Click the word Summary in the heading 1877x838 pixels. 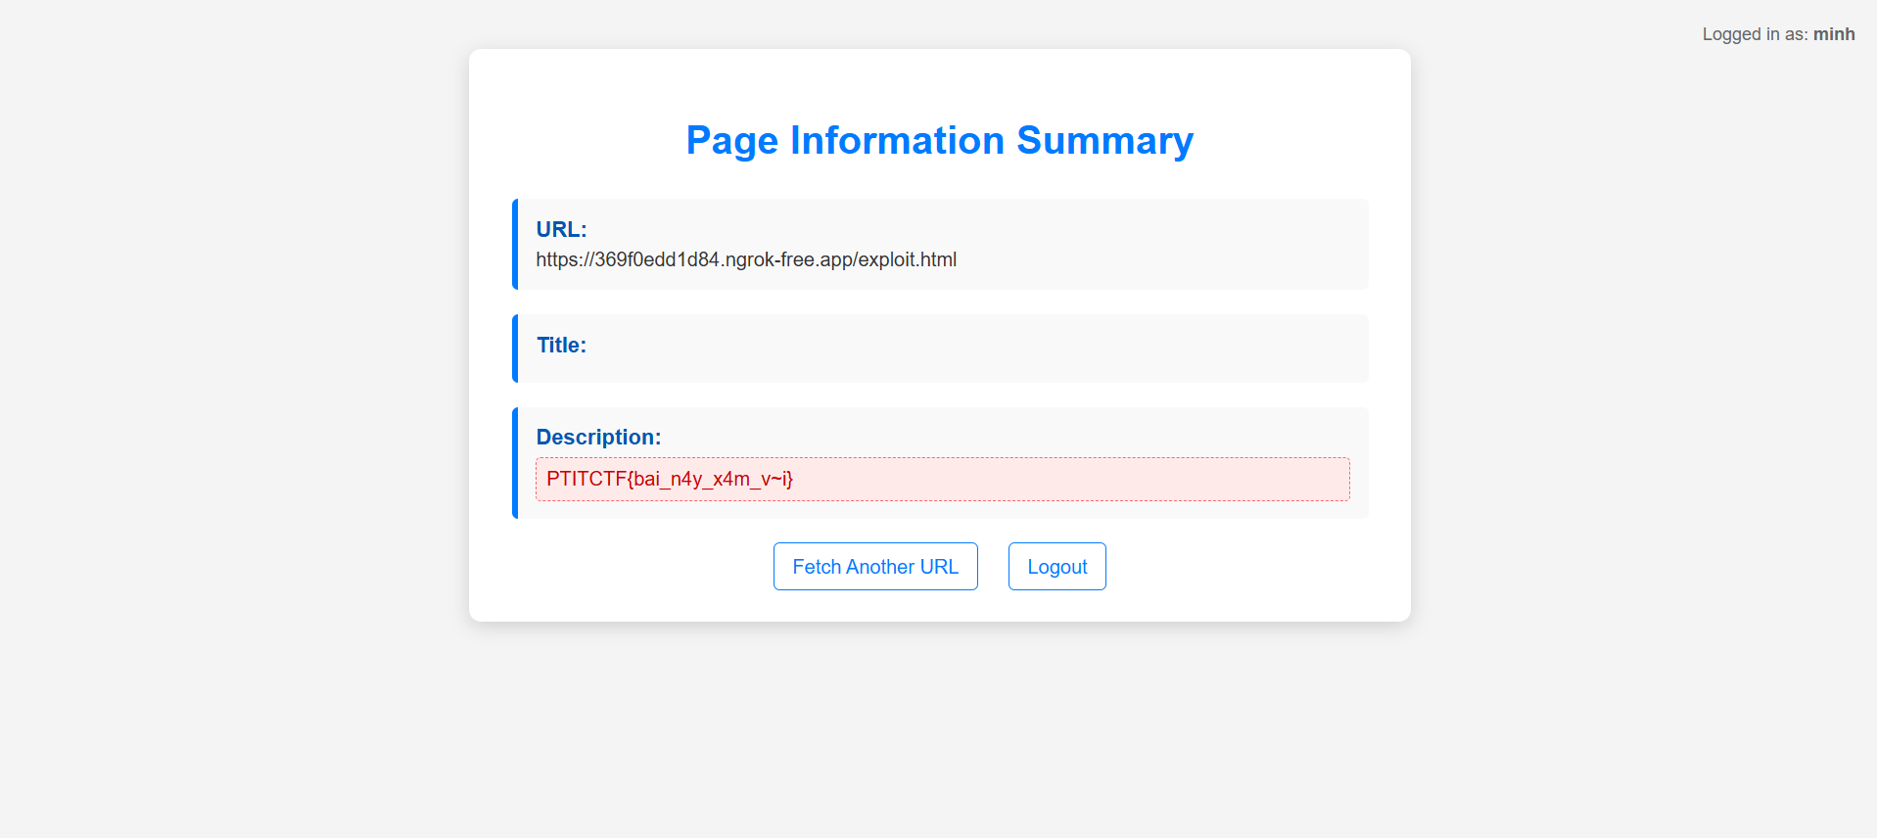coord(1104,141)
